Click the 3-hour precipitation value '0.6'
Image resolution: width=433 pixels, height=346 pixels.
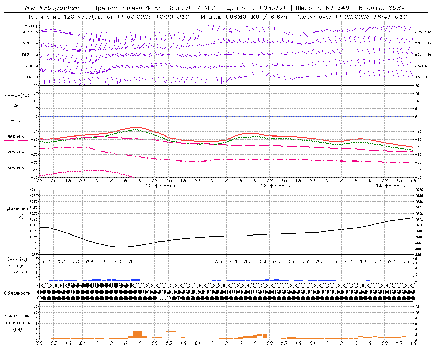(277, 262)
